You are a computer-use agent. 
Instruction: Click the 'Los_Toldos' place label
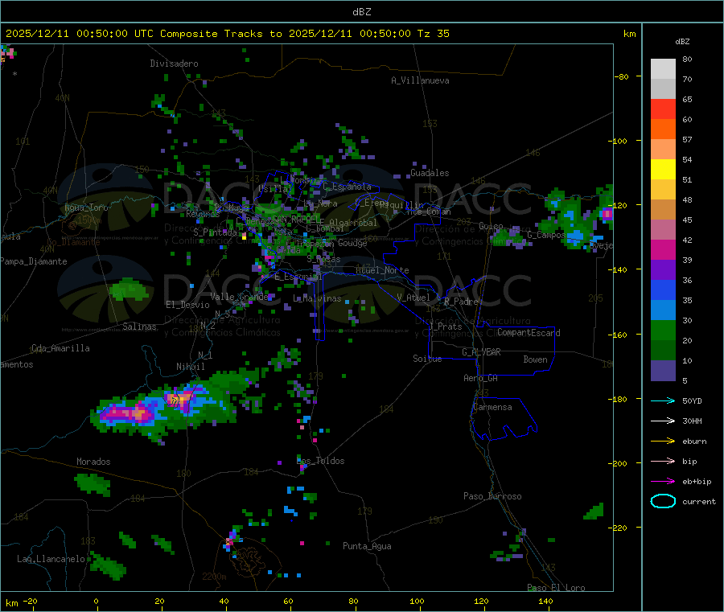[x=320, y=461]
